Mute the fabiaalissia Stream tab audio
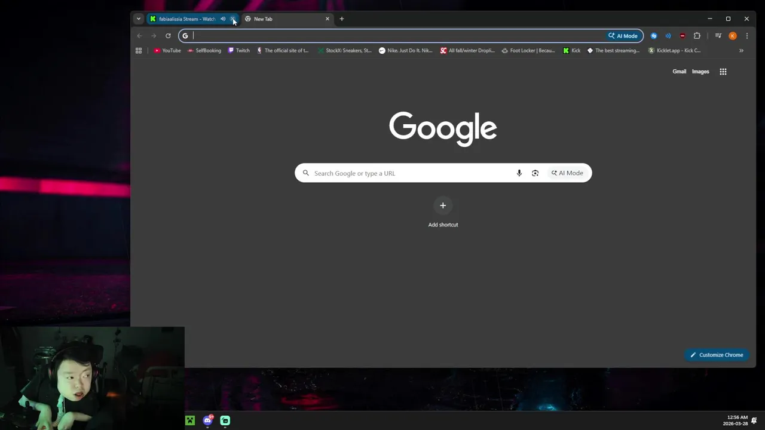This screenshot has width=765, height=430. click(223, 19)
